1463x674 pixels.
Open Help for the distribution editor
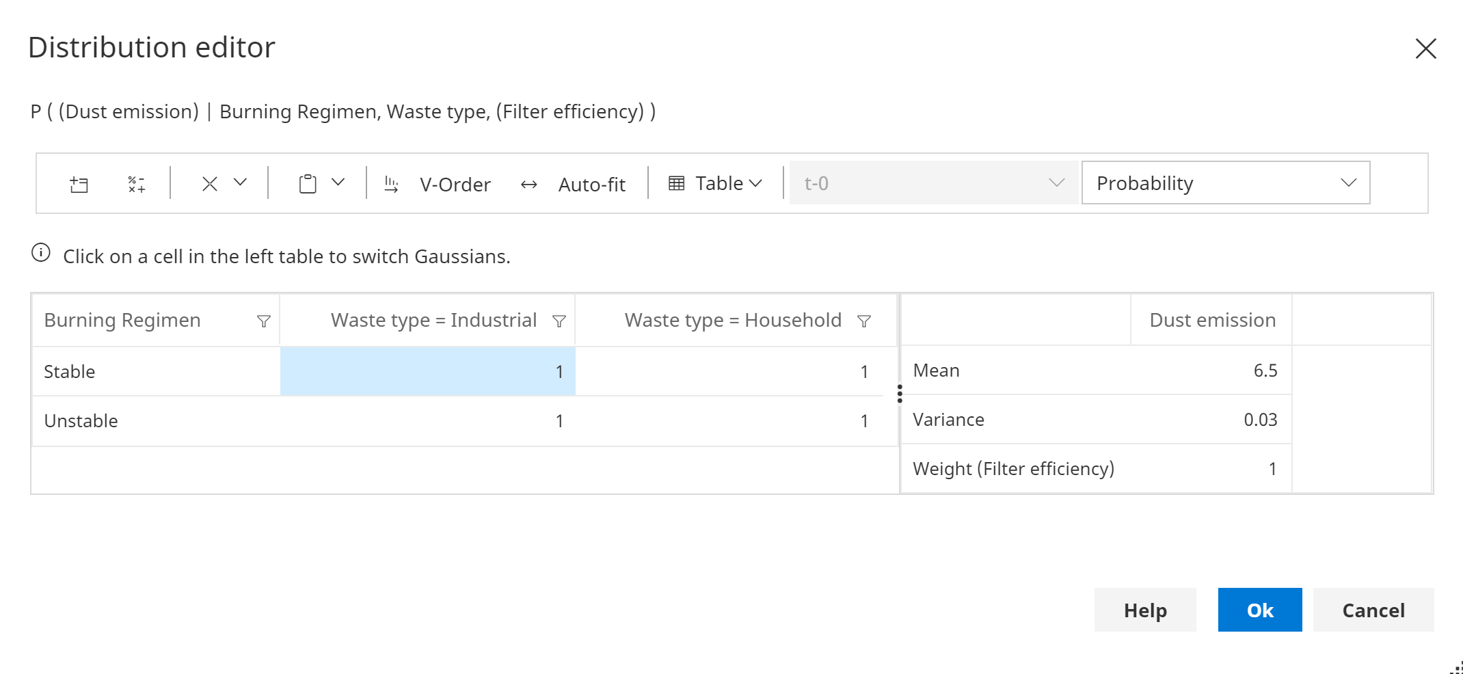[x=1145, y=610]
